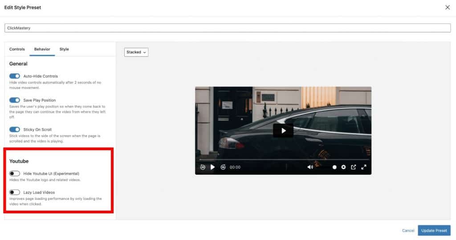The width and height of the screenshot is (456, 240).
Task: Open video settings gear icon
Action: [x=343, y=167]
